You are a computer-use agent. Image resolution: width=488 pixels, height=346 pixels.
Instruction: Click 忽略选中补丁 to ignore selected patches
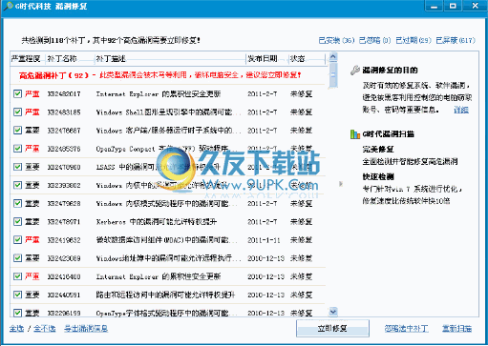point(407,328)
